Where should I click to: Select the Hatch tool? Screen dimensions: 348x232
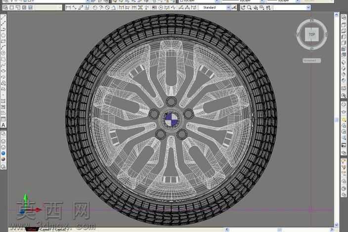click(x=3, y=101)
